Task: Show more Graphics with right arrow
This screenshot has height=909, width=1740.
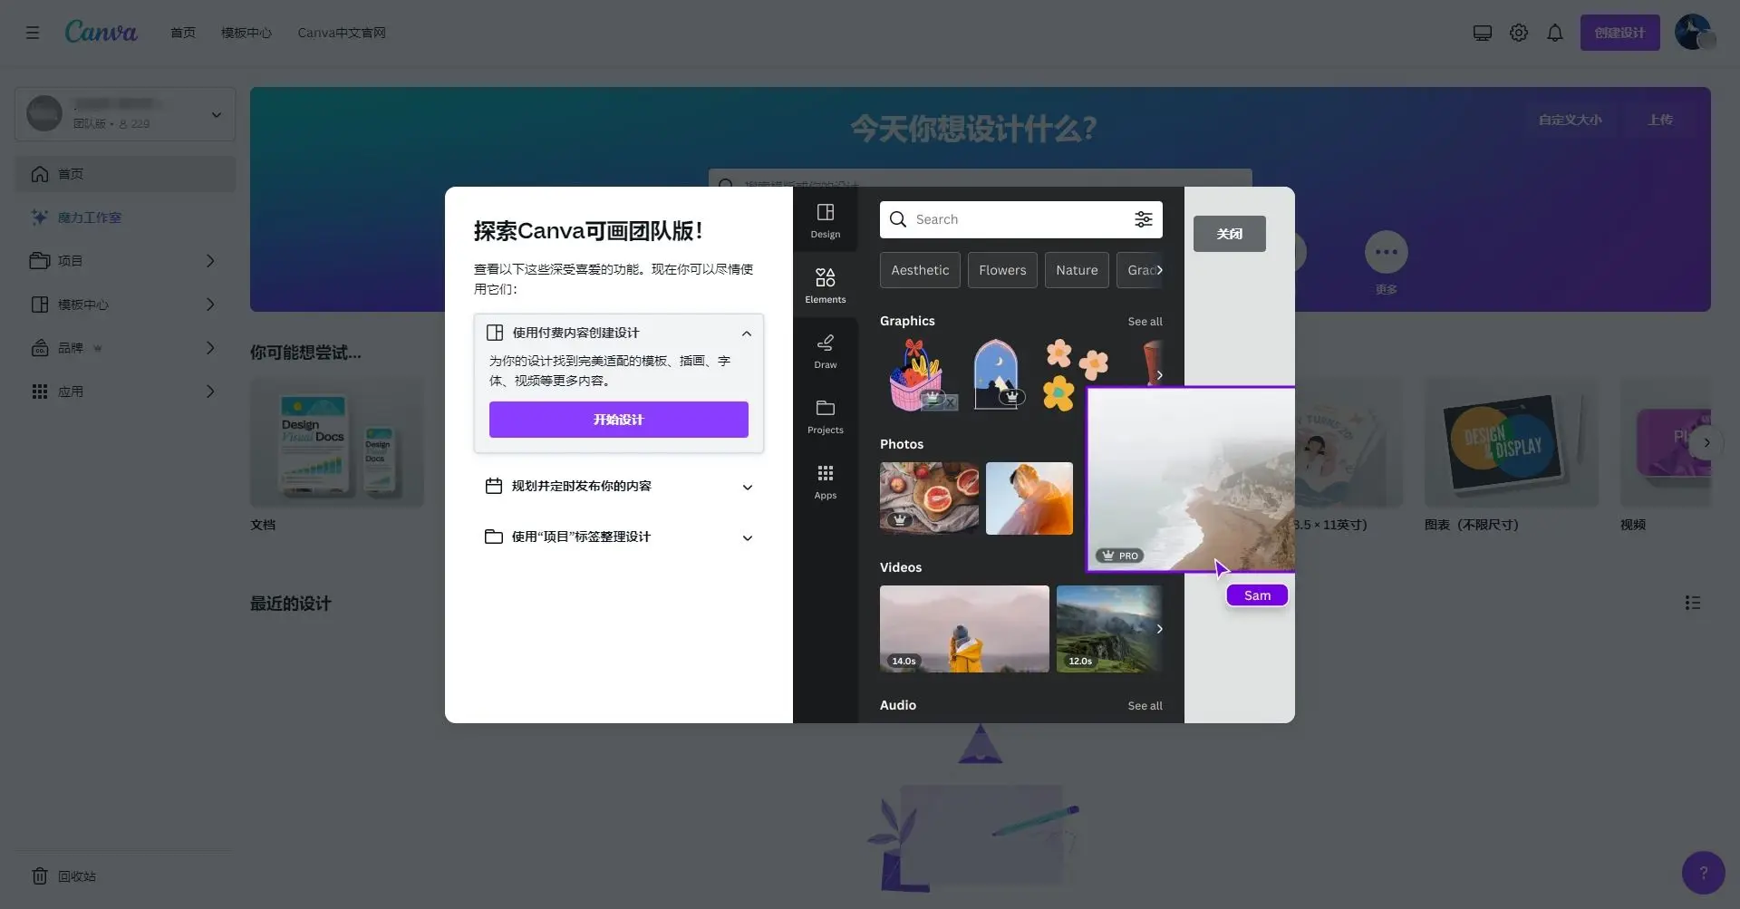Action: coord(1159,375)
